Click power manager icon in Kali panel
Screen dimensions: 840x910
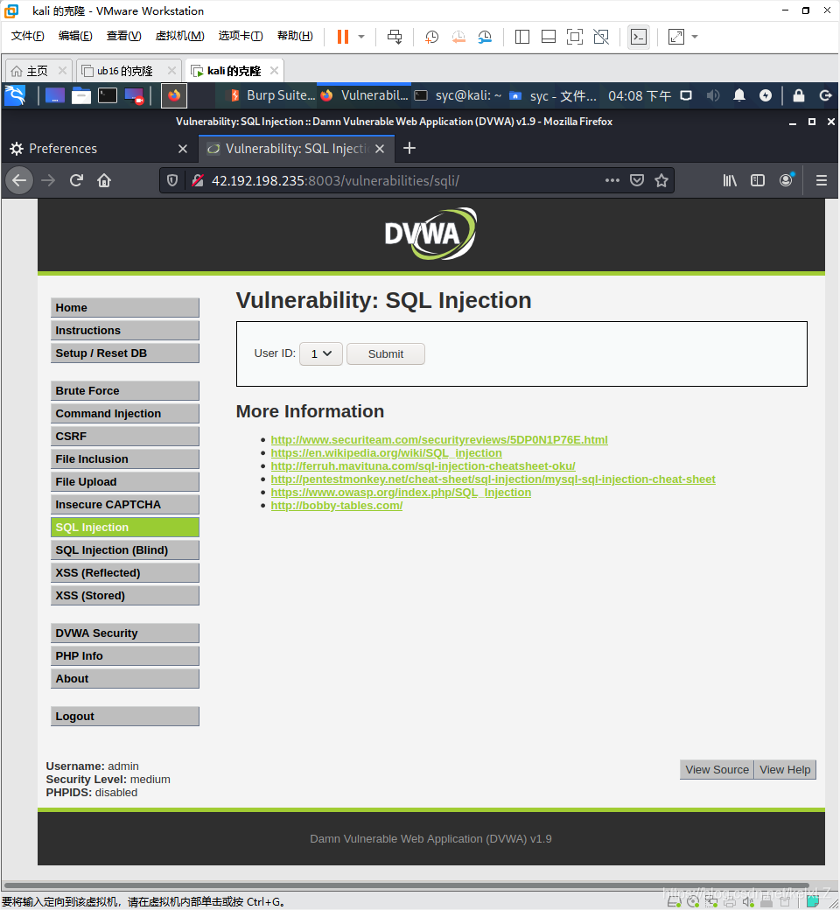[x=766, y=95]
